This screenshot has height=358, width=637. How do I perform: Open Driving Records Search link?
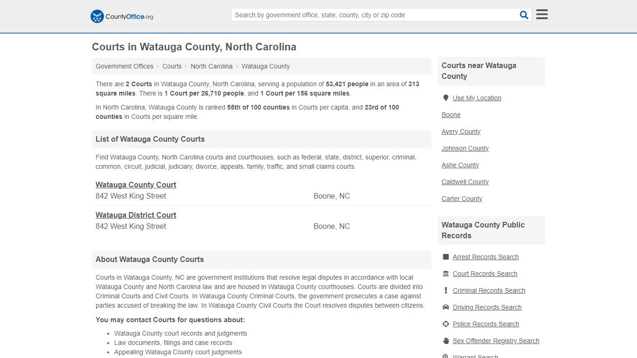[x=487, y=307]
